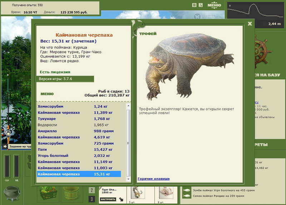Click the catch list scrollbar down arrow
286x205 pixels.
pyautogui.click(x=128, y=179)
